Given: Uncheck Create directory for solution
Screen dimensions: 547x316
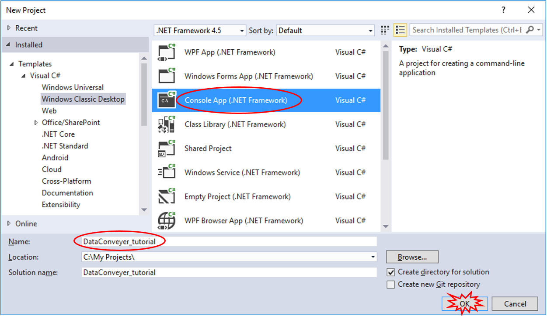Looking at the screenshot, I should coord(390,271).
